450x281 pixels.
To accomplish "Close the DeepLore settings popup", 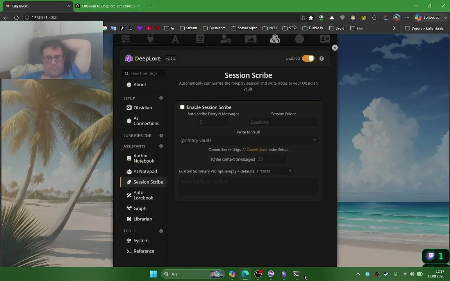I will [335, 48].
